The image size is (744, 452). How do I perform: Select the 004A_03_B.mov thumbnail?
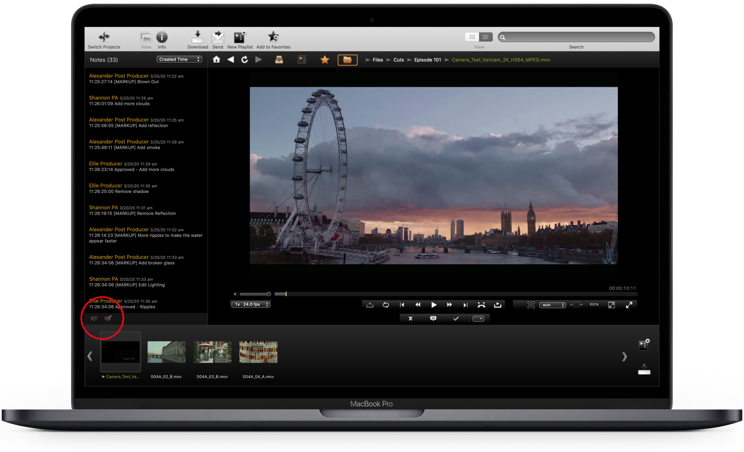coord(212,352)
